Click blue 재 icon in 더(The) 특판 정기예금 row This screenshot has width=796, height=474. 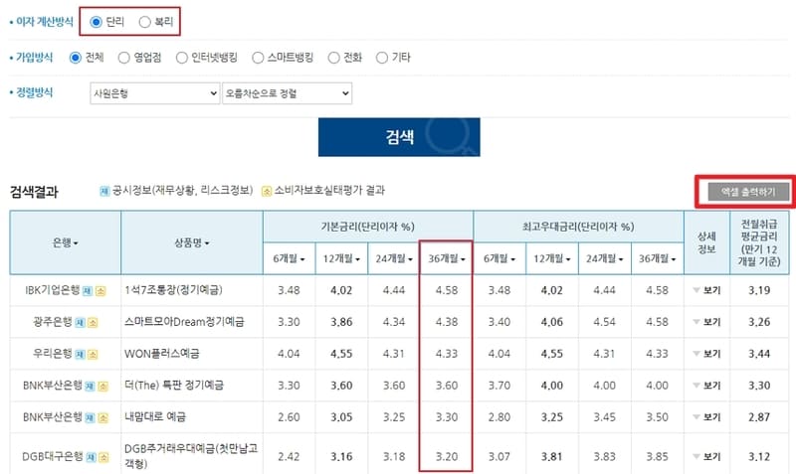click(90, 387)
